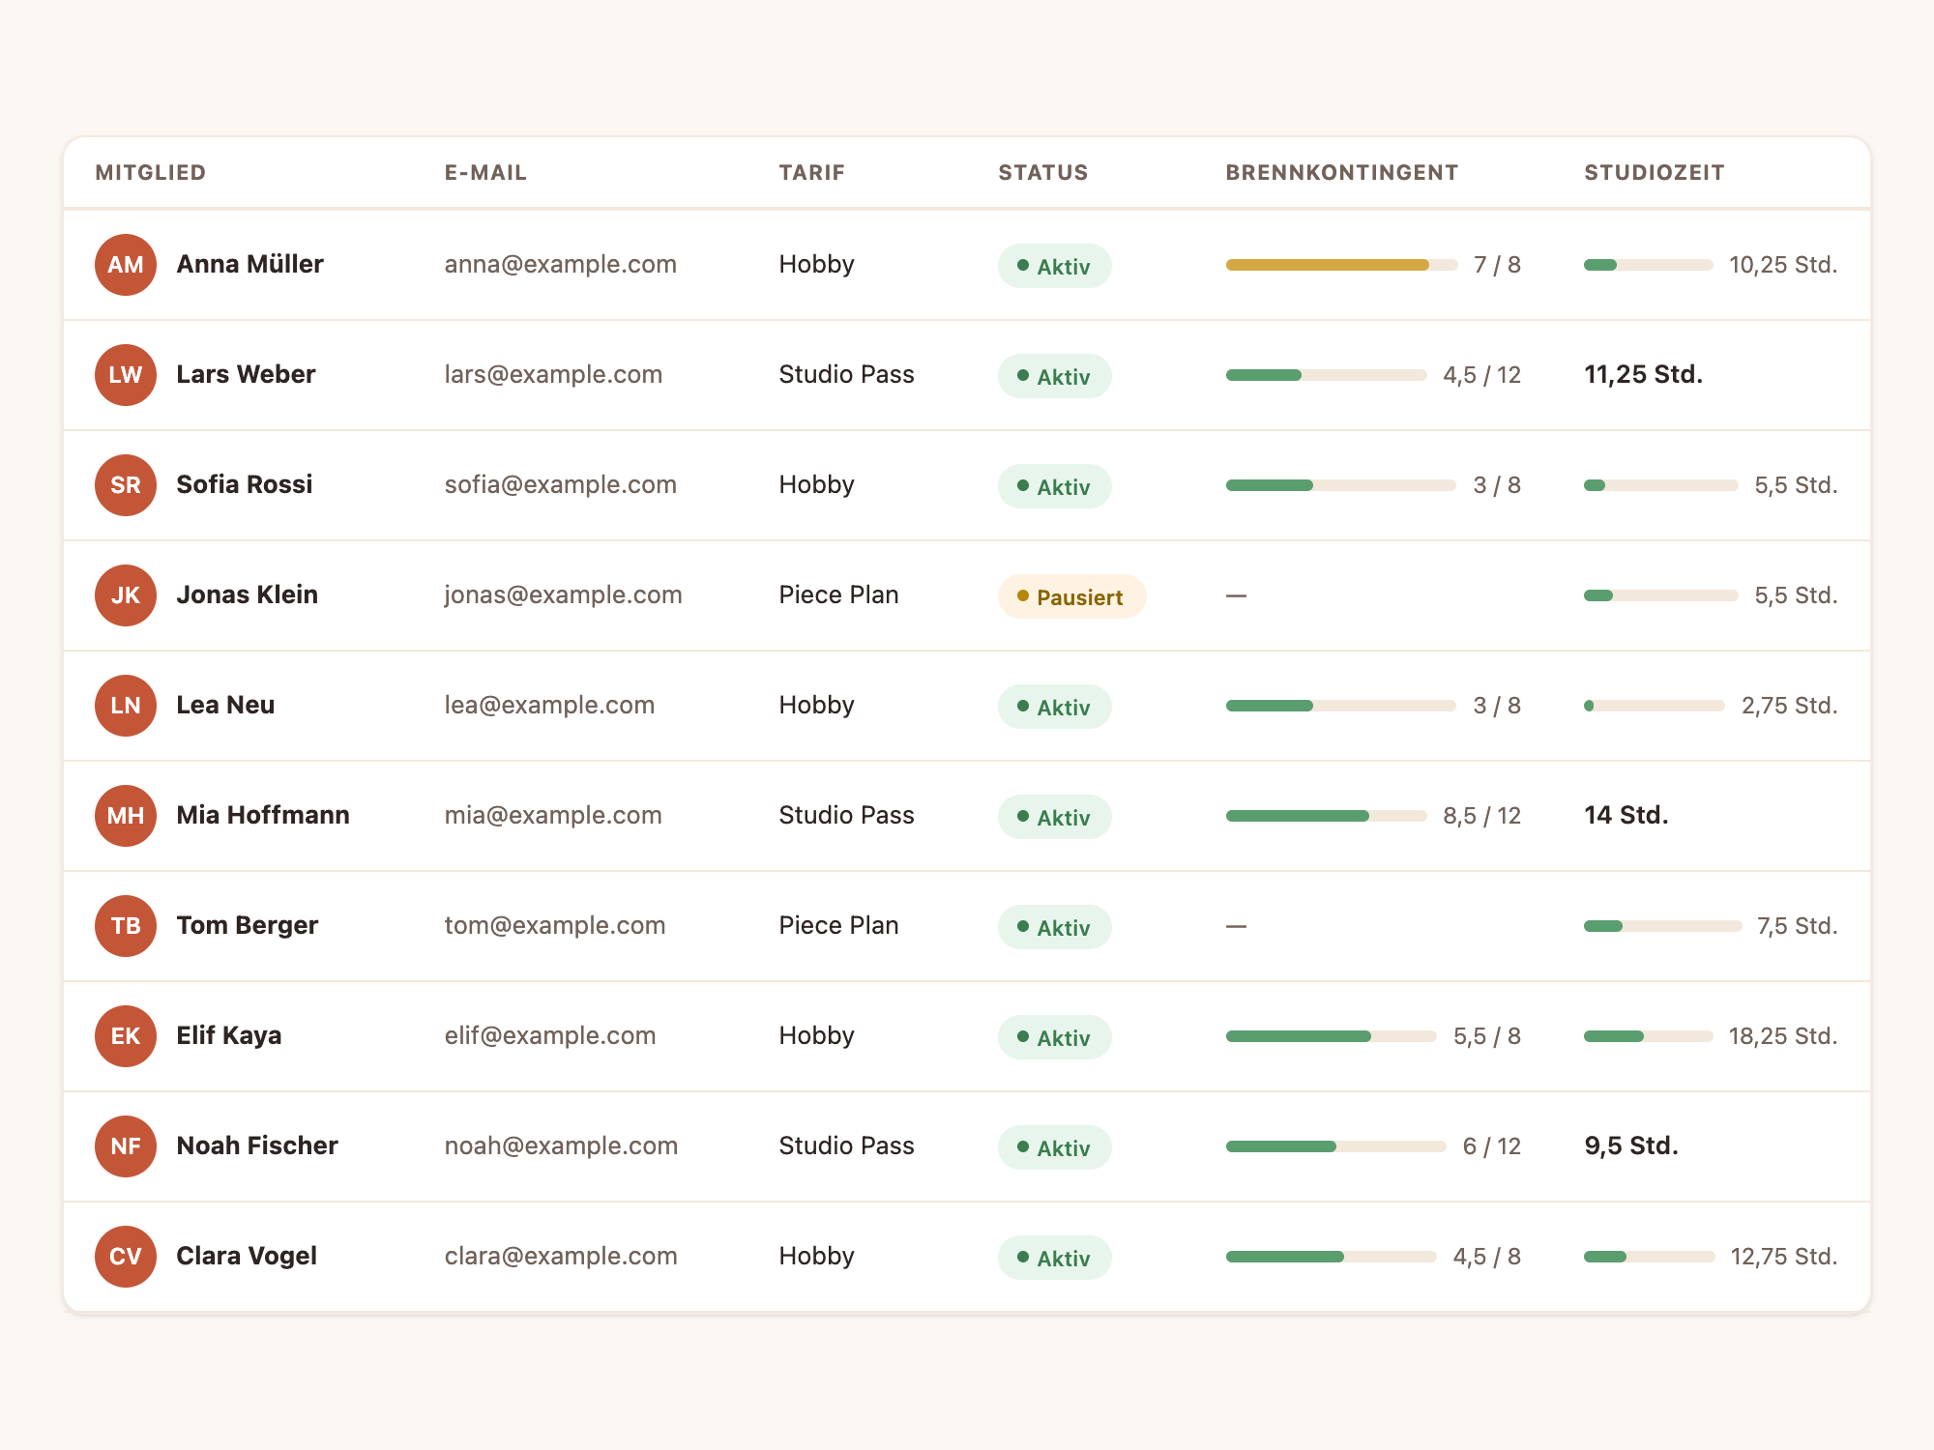This screenshot has width=1934, height=1450.
Task: Click the 10,25 Std. value
Action: point(1783,265)
